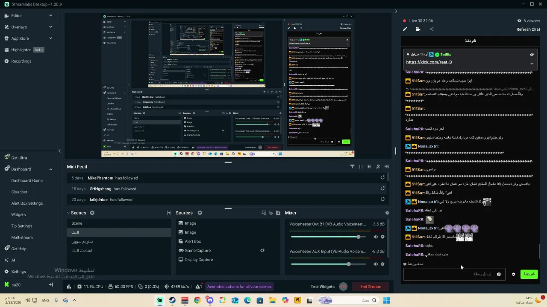Image resolution: width=547 pixels, height=307 pixels.
Task: Click Refresh Chat
Action: point(528,29)
